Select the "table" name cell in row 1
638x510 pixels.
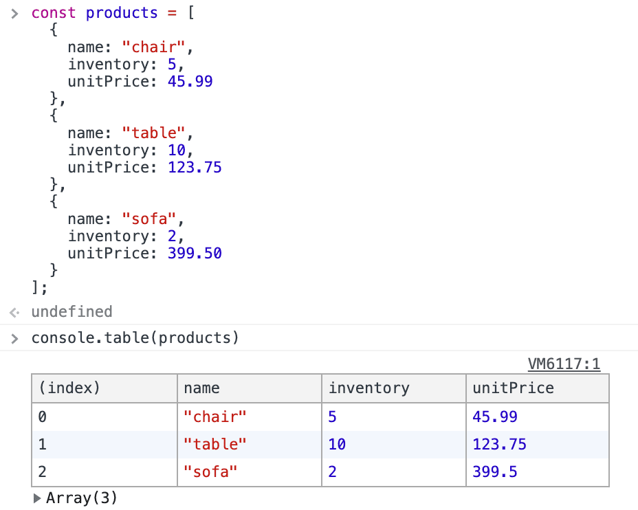214,445
